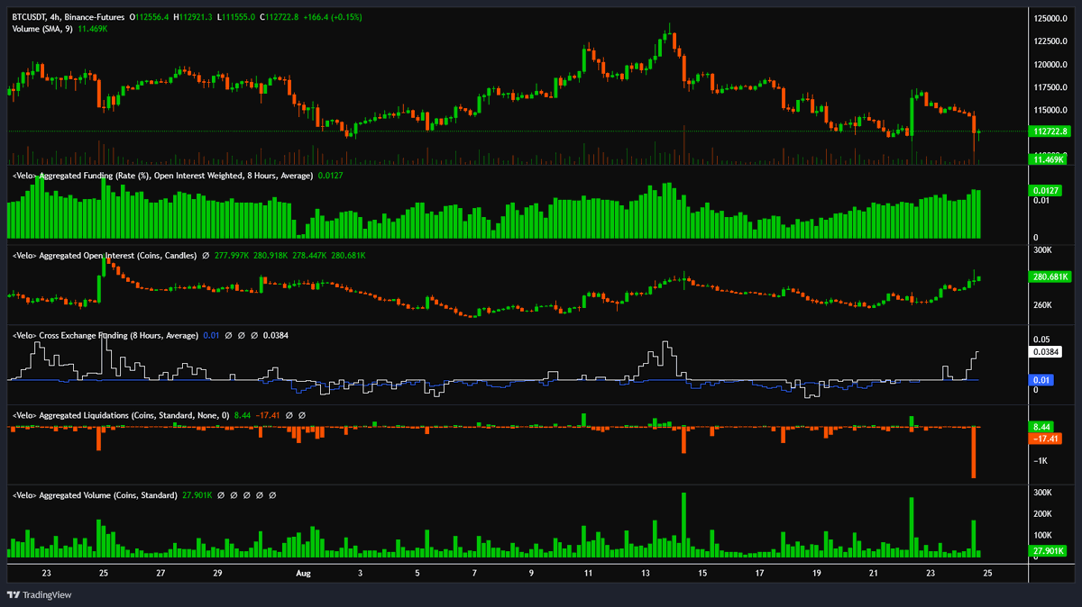Click the -1K liquidations scale level
Viewport: 1082px width, 607px height.
click(1040, 461)
